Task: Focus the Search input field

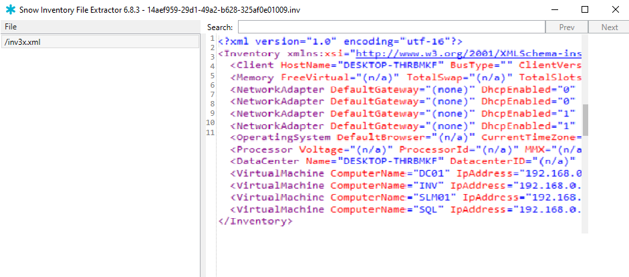Action: tap(392, 27)
